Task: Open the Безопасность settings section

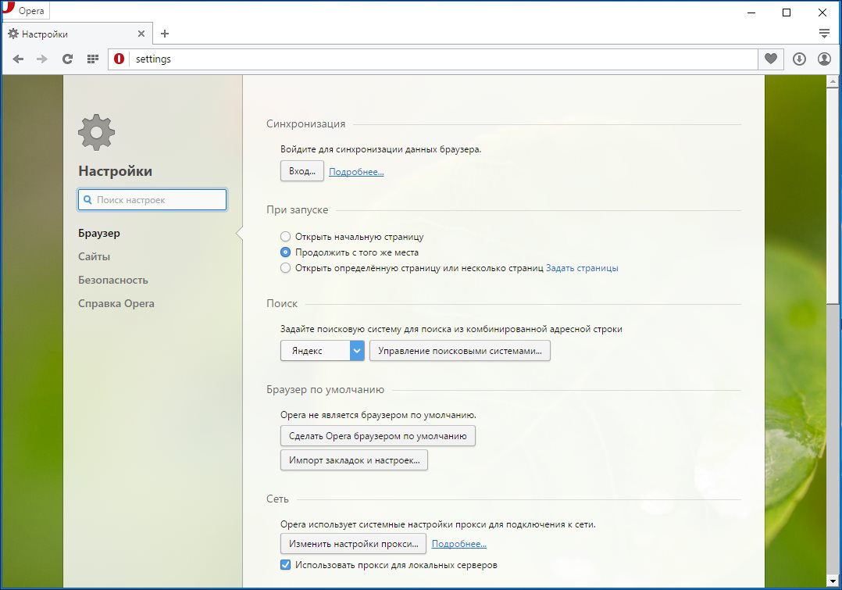Action: pos(112,280)
